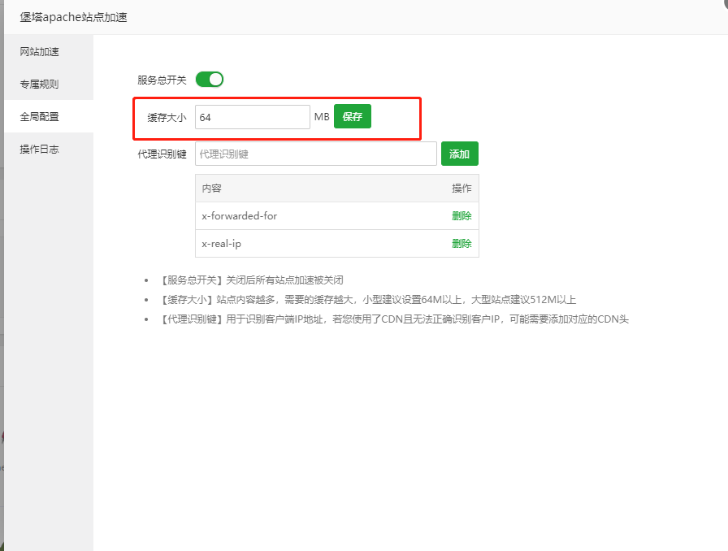728x551 pixels.
Task: Open the 网站加速 tab
Action: (x=48, y=51)
